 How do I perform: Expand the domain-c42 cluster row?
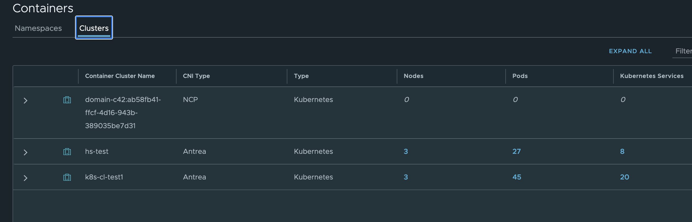pos(25,101)
